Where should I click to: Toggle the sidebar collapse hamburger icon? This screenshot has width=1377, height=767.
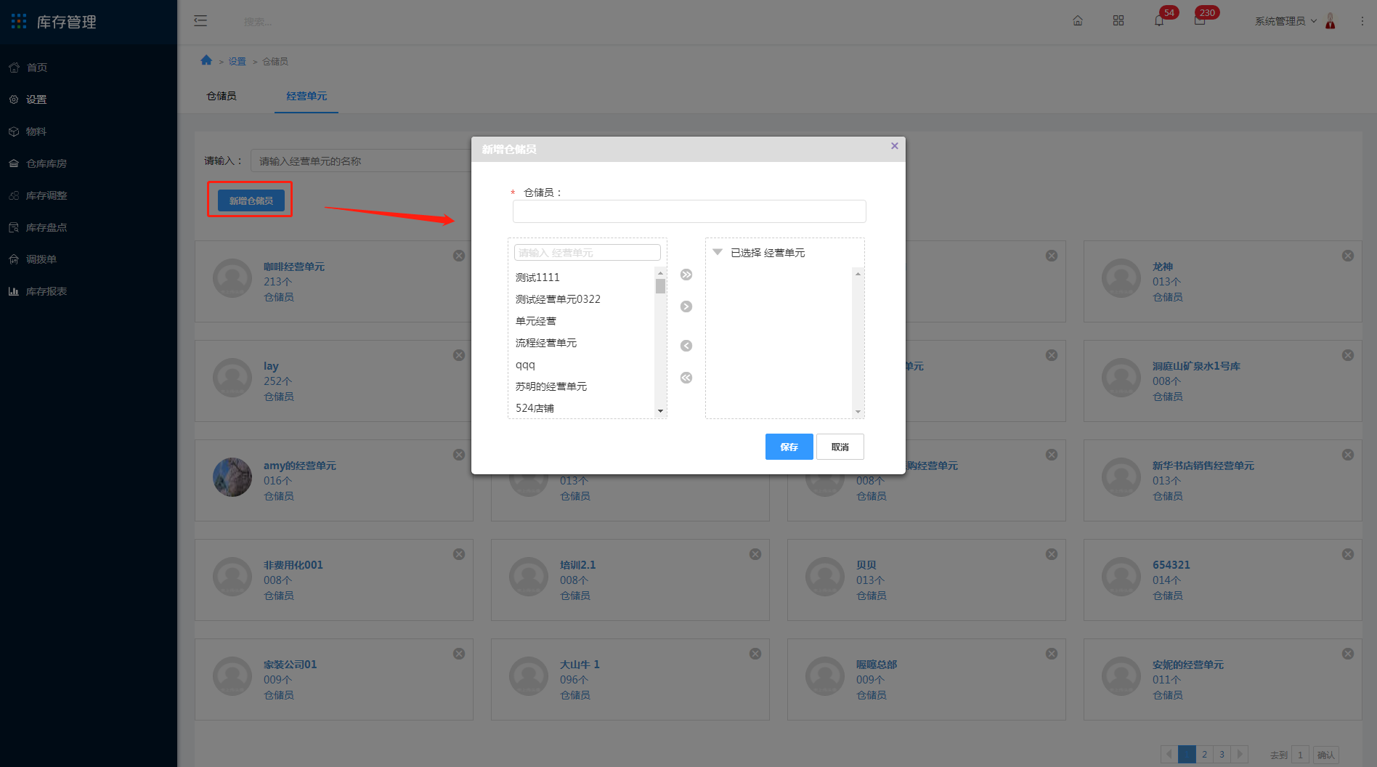tap(200, 21)
